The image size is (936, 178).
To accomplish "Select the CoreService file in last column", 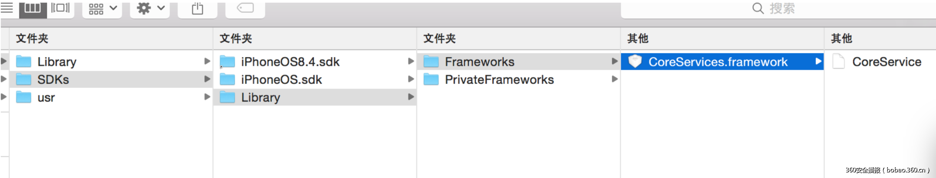I will coord(886,62).
